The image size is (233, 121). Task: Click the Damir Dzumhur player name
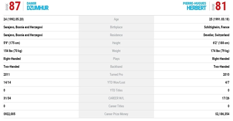pyautogui.click(x=38, y=6)
